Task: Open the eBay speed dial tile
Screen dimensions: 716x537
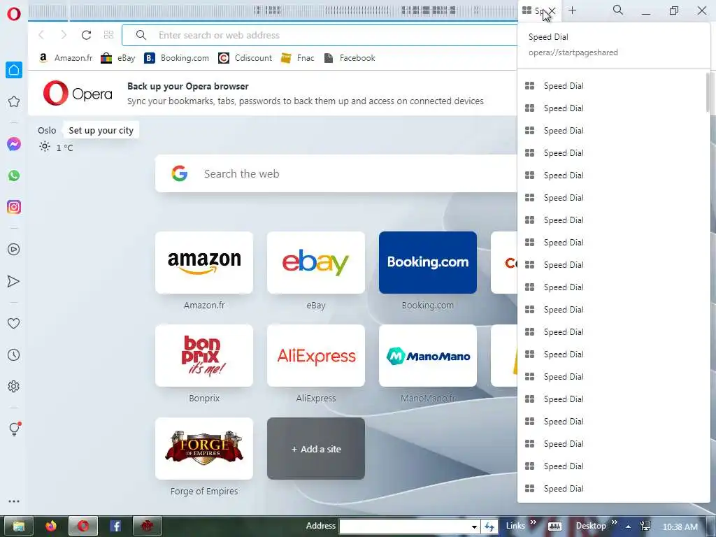Action: pyautogui.click(x=316, y=263)
